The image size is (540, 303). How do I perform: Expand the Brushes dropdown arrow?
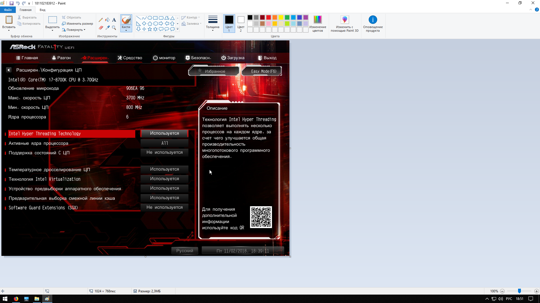[126, 30]
